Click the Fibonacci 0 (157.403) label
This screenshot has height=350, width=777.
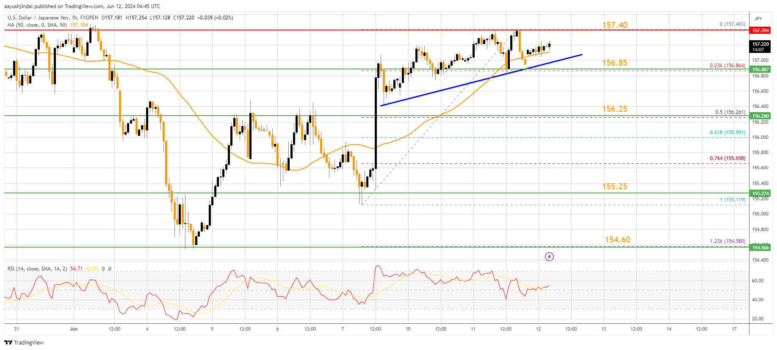(733, 24)
